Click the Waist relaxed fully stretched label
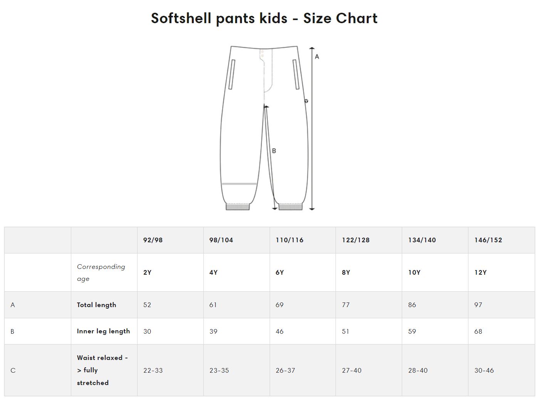Screen dimensions: 542x402 click(102, 370)
